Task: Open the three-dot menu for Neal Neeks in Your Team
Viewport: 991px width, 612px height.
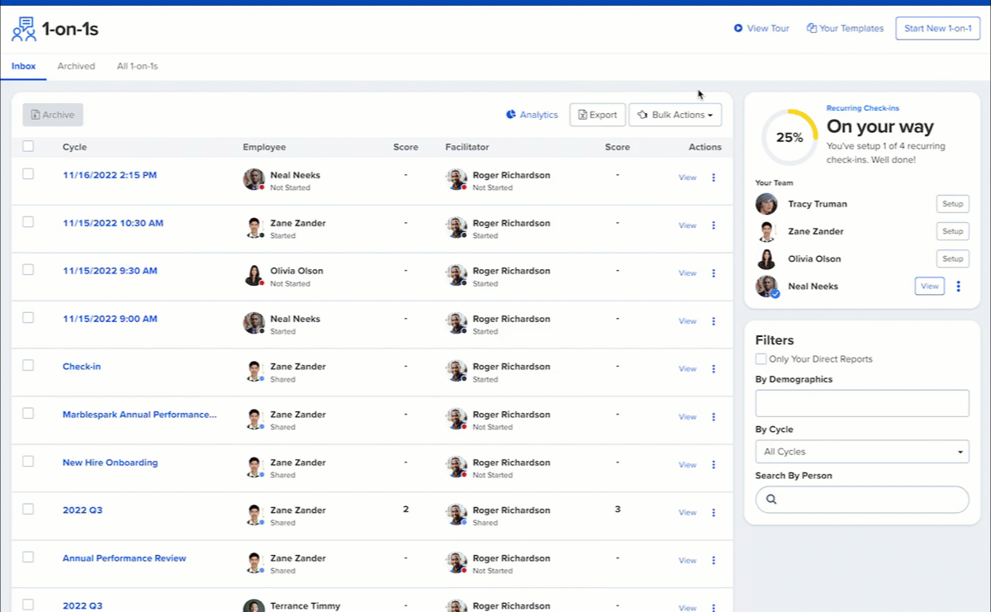Action: coord(958,287)
